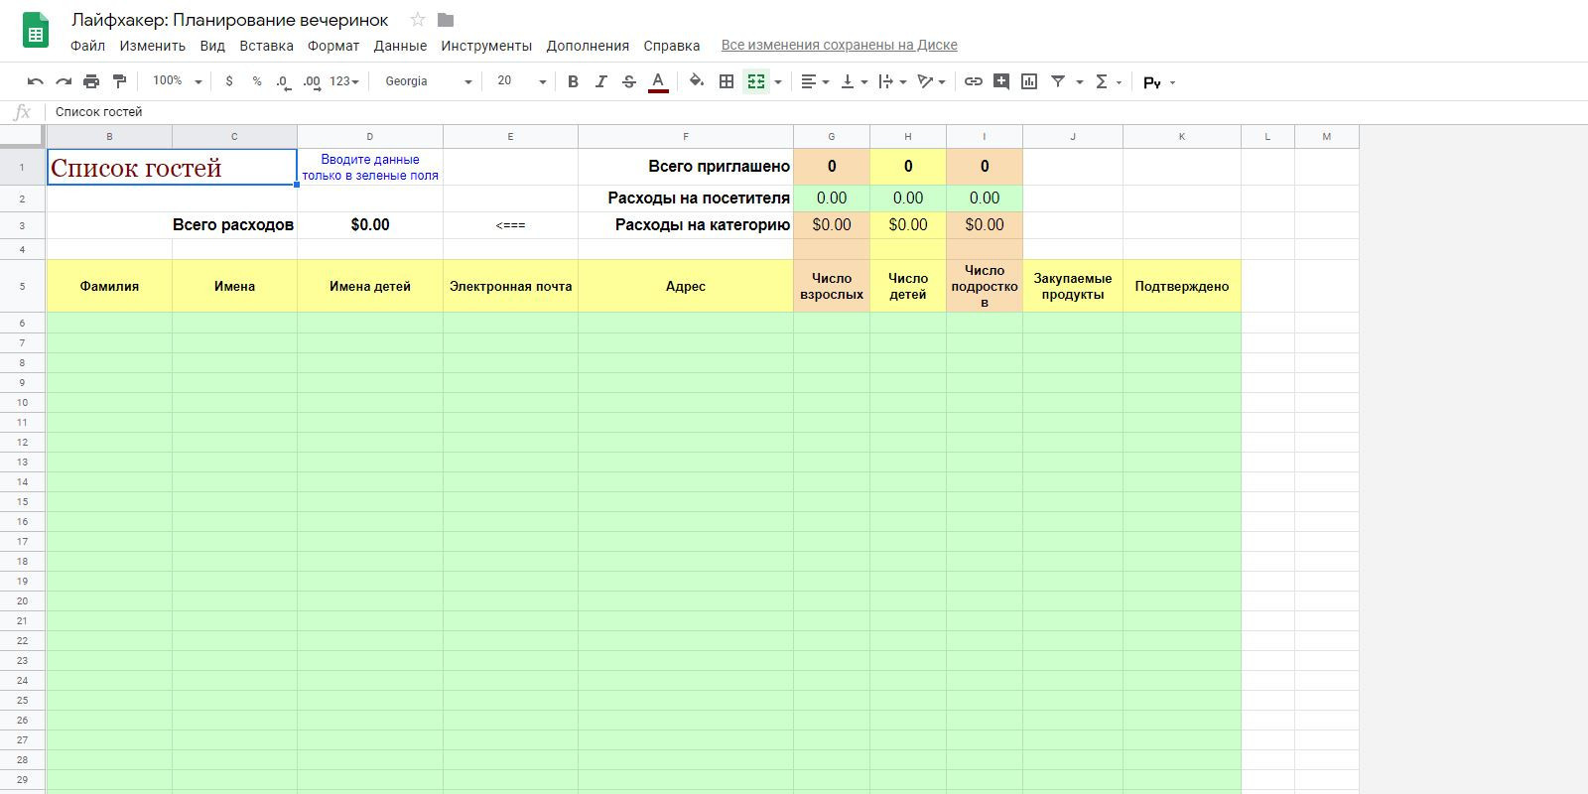Image resolution: width=1588 pixels, height=794 pixels.
Task: Create a filter
Action: click(x=1058, y=81)
